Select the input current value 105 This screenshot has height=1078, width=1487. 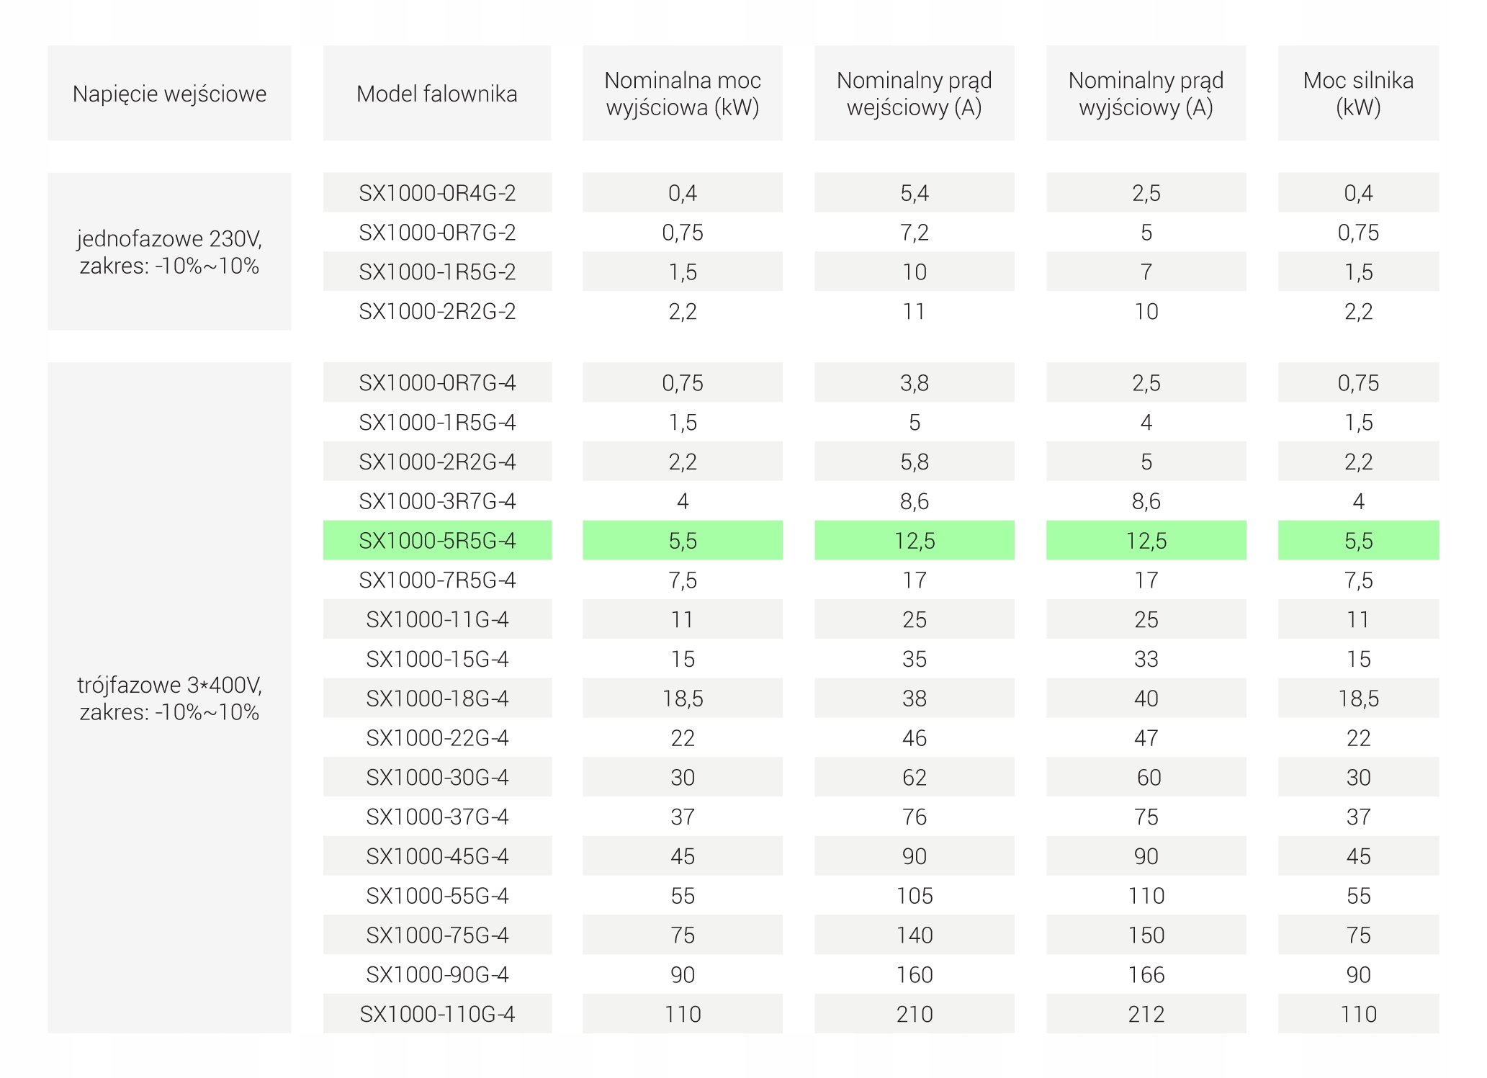(x=914, y=895)
